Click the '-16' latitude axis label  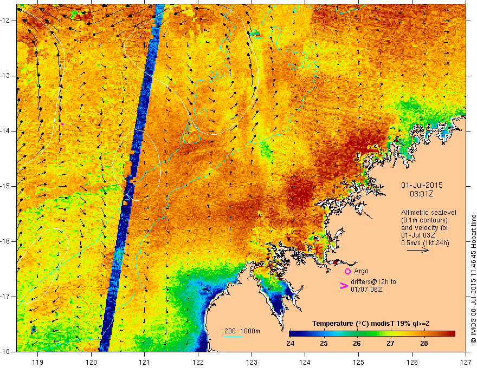click(x=5, y=241)
